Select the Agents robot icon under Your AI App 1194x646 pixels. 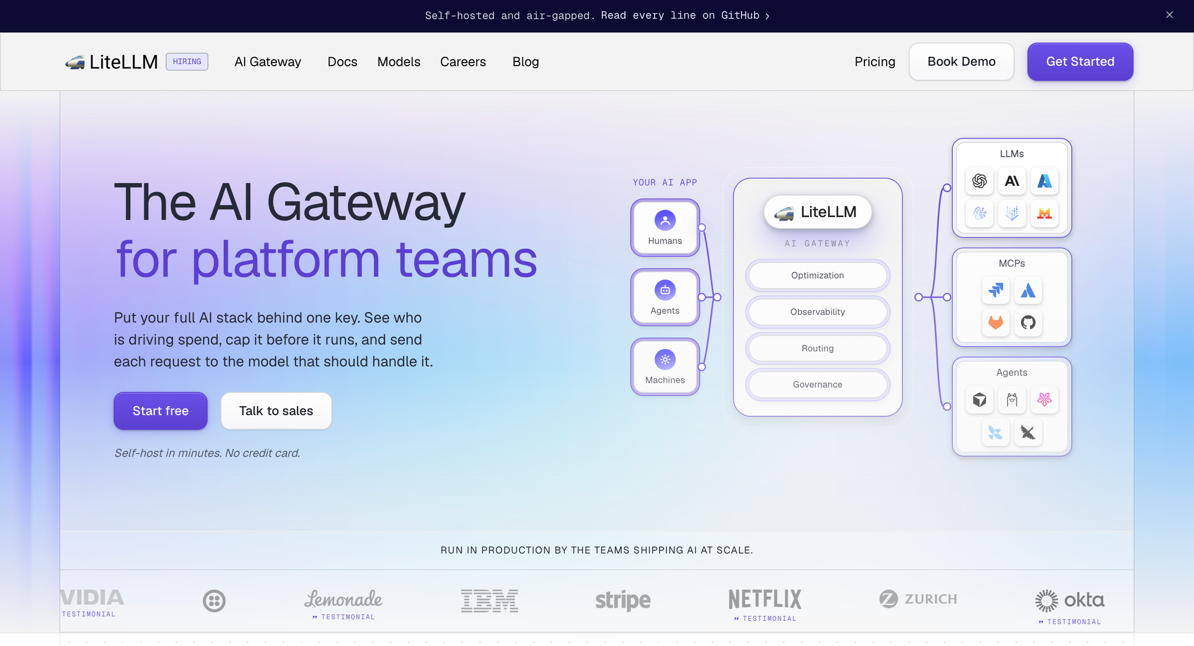point(665,290)
